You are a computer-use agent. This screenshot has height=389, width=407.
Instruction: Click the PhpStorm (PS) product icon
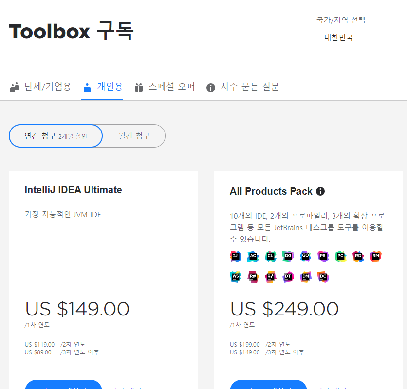click(x=323, y=257)
